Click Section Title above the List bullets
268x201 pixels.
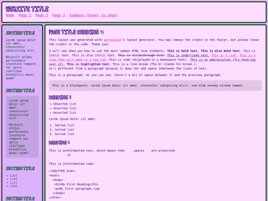pos(20,169)
